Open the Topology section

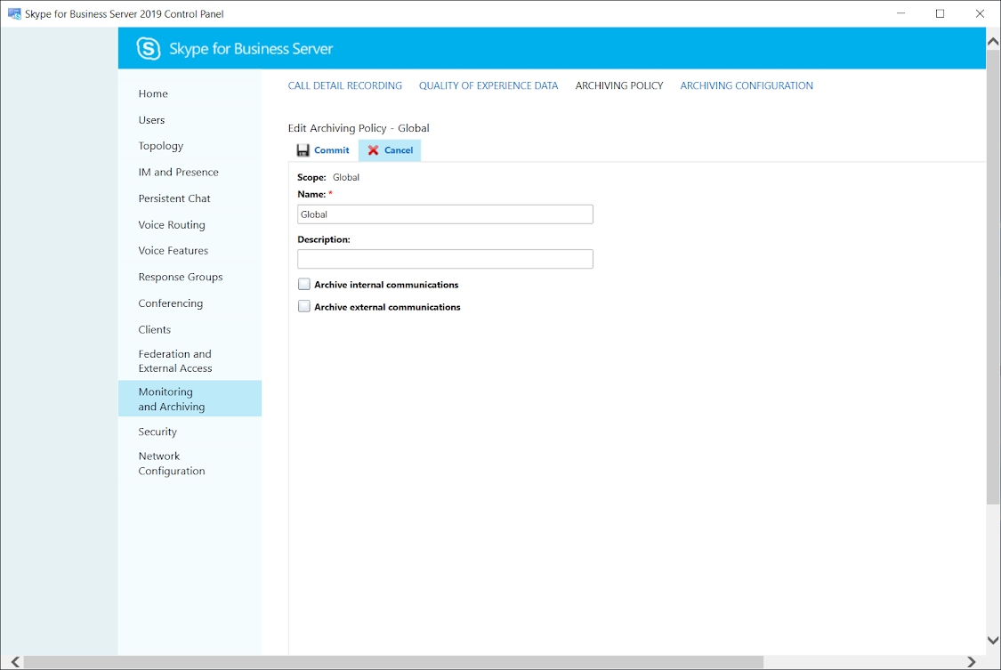tap(161, 146)
